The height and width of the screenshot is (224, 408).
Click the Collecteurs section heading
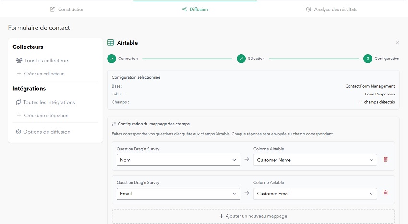tap(28, 47)
